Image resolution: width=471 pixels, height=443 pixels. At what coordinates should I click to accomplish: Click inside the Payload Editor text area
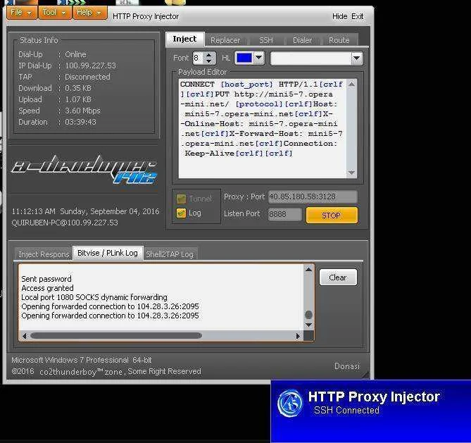(x=263, y=128)
